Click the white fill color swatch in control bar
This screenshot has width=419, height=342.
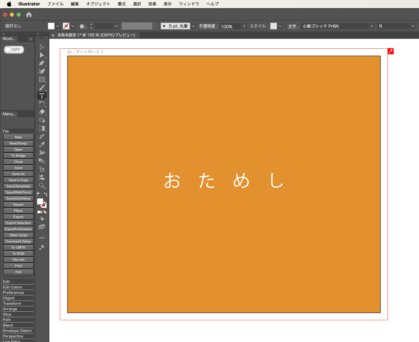(x=51, y=26)
